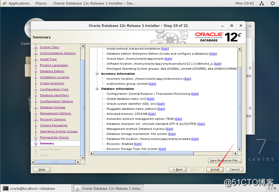Click scroll-down arrow of summary pane
Image resolution: width=279 pixels, height=192 pixels.
coord(240,149)
